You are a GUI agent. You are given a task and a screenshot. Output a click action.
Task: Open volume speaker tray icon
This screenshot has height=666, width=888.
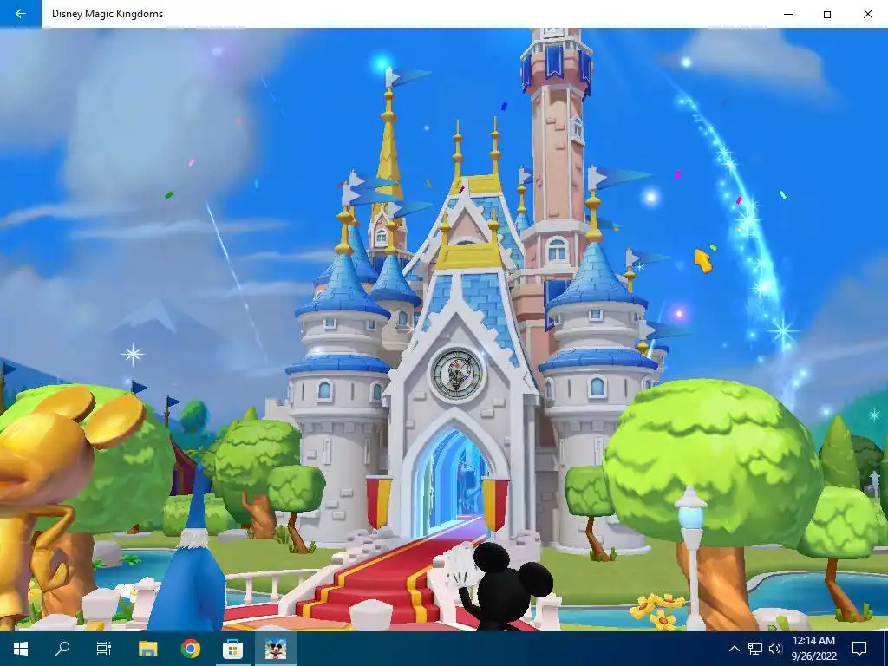pos(775,649)
